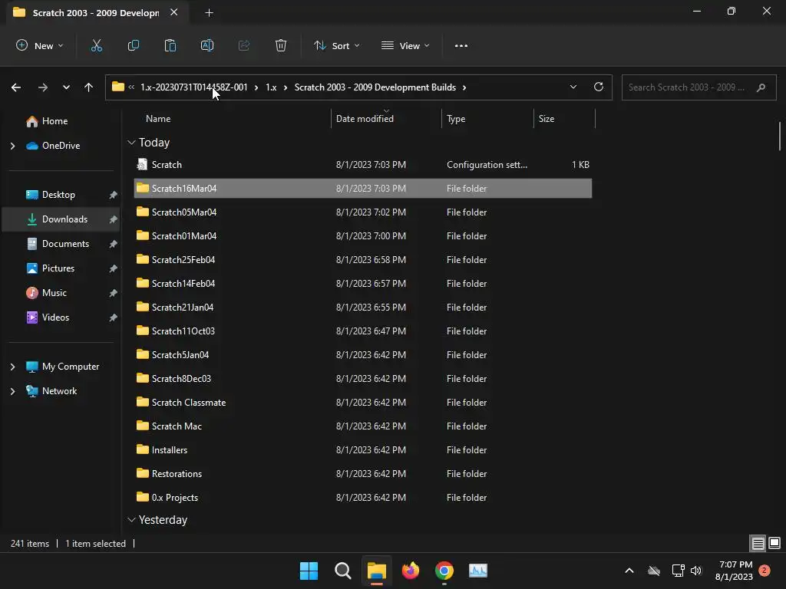Open the performance monitor taskbar app

click(478, 571)
